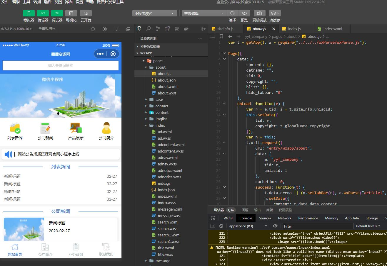The height and width of the screenshot is (266, 387).
Task: Open the visualization (可视化) button
Action: click(71, 13)
